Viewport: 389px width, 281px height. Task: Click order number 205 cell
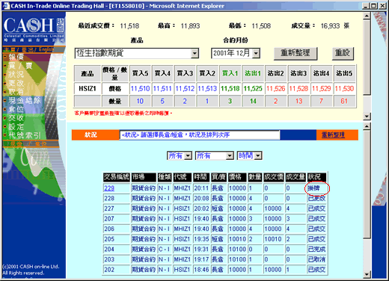point(117,239)
